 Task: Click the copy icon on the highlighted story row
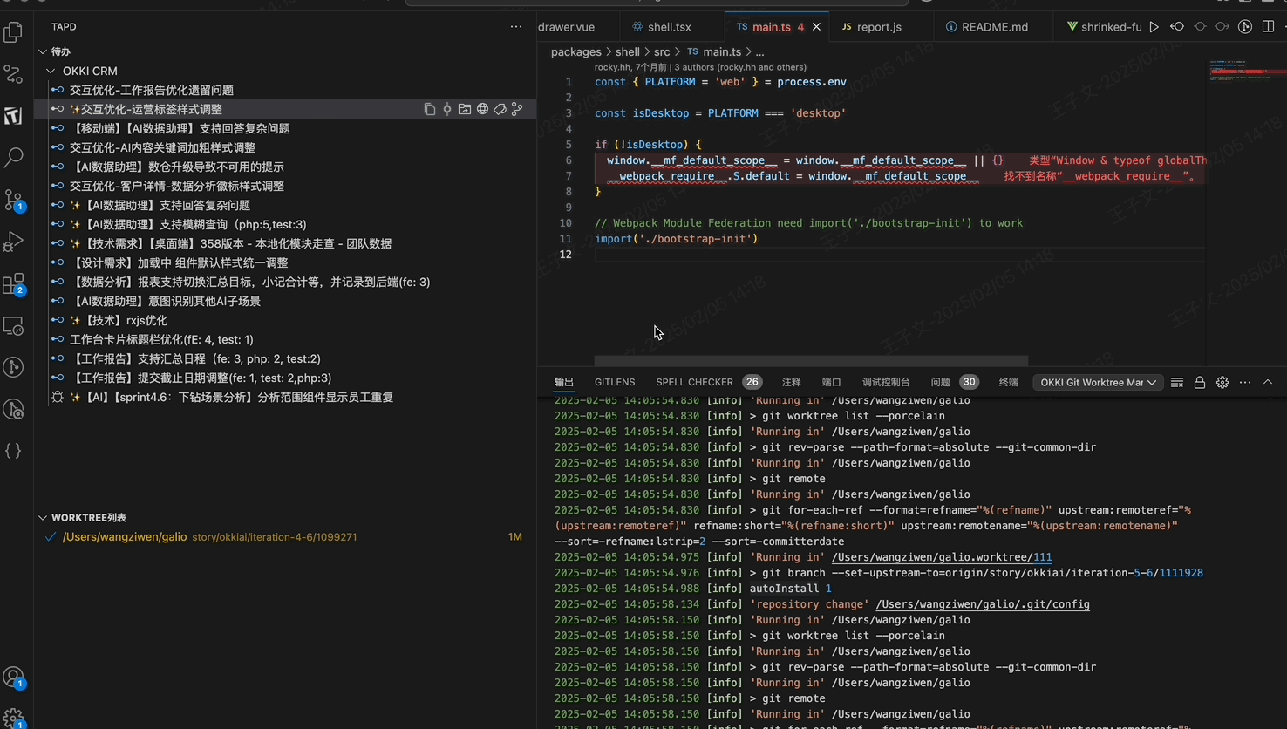click(429, 109)
